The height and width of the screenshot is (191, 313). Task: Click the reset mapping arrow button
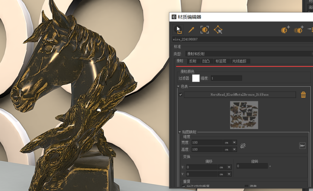click(x=302, y=146)
